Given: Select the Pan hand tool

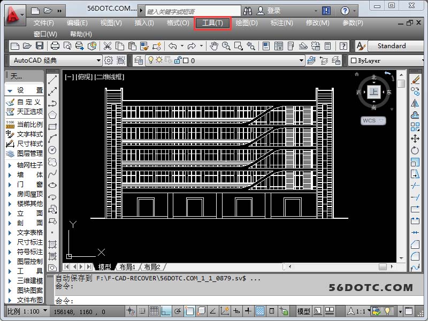Looking at the screenshot, I should point(214,47).
